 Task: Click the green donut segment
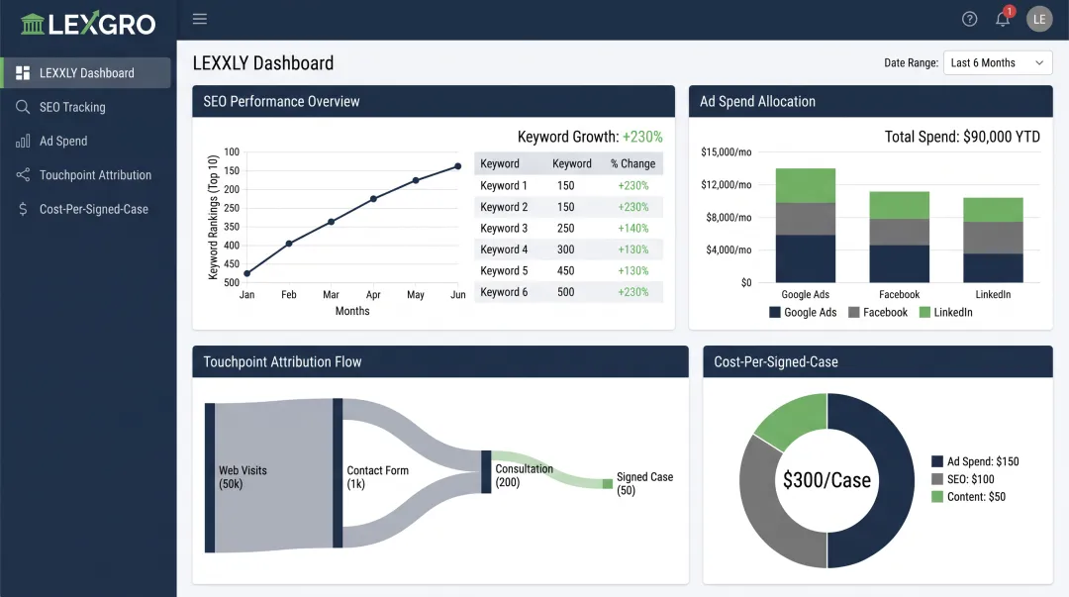click(799, 418)
